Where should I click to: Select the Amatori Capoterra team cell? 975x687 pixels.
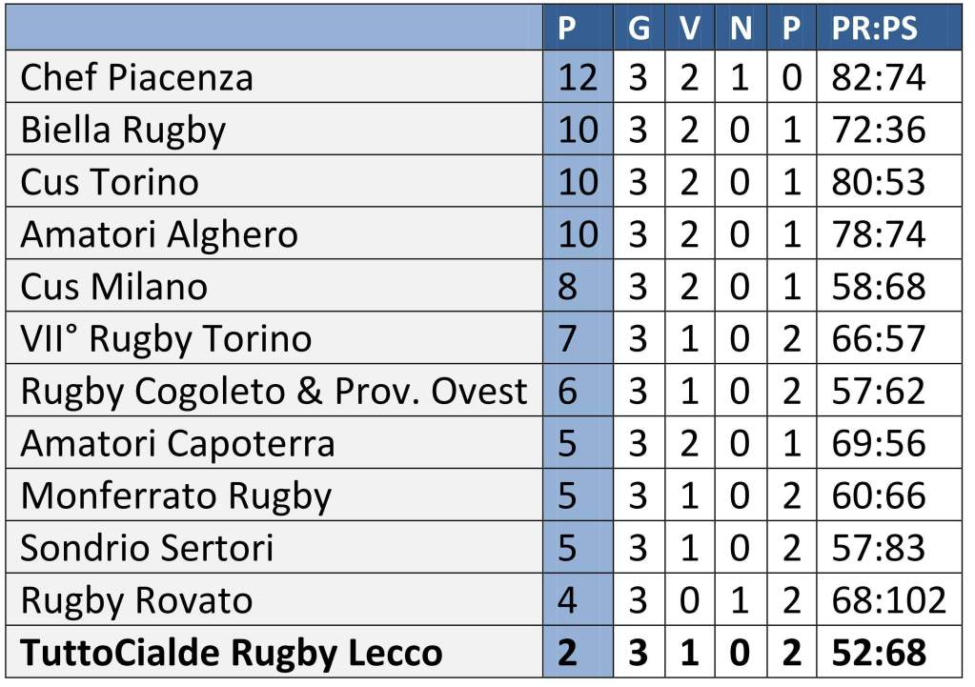(x=177, y=443)
